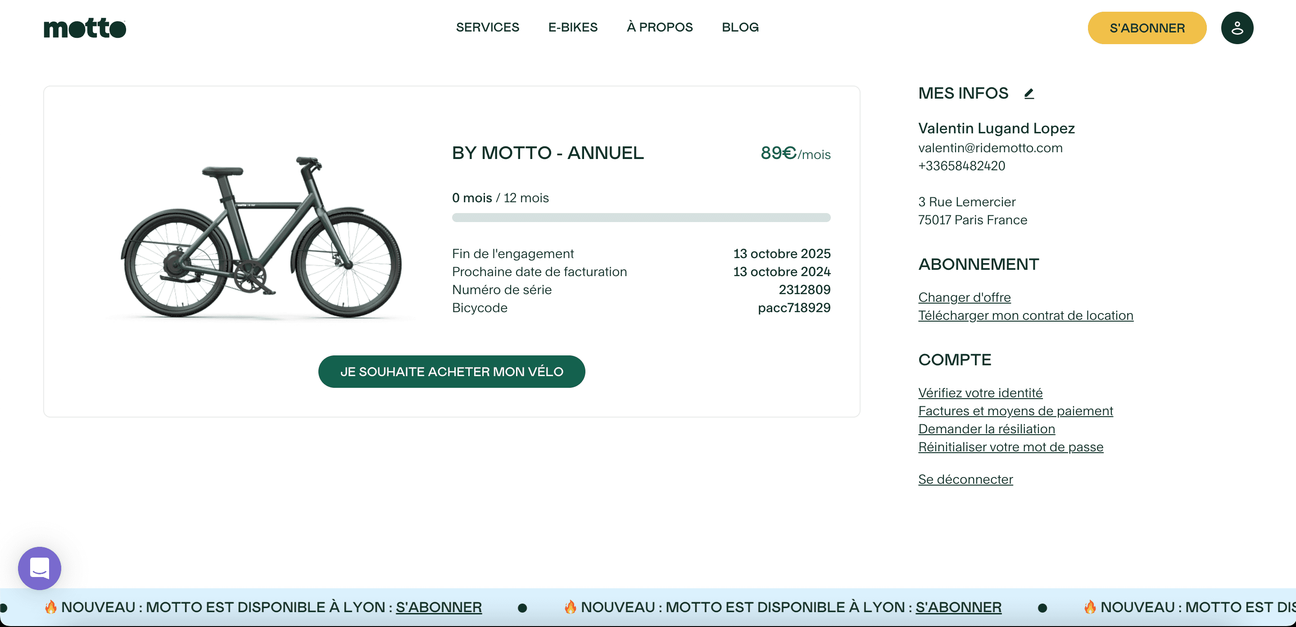Click Je souhaite acheter mon vélo
The width and height of the screenshot is (1296, 627).
coord(451,371)
